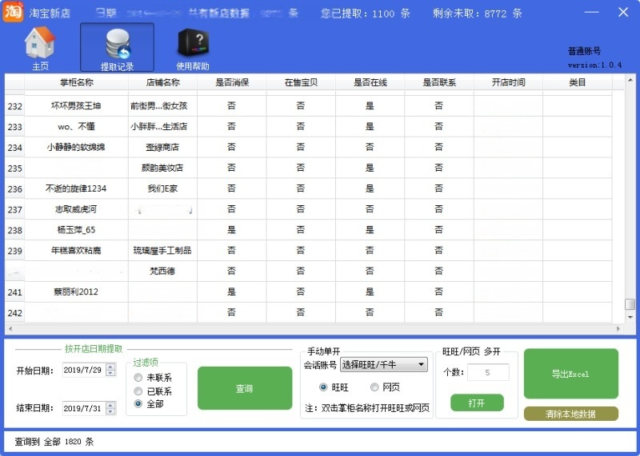Click the 导出Excel button

(570, 374)
